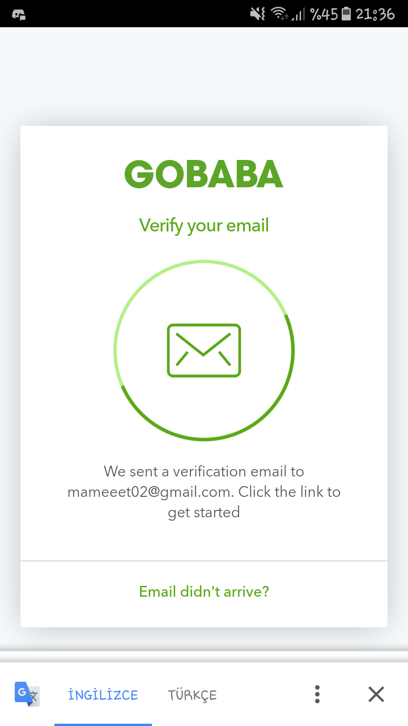The width and height of the screenshot is (408, 726).
Task: Tap the Google Translate logo icon
Action: coord(27,694)
